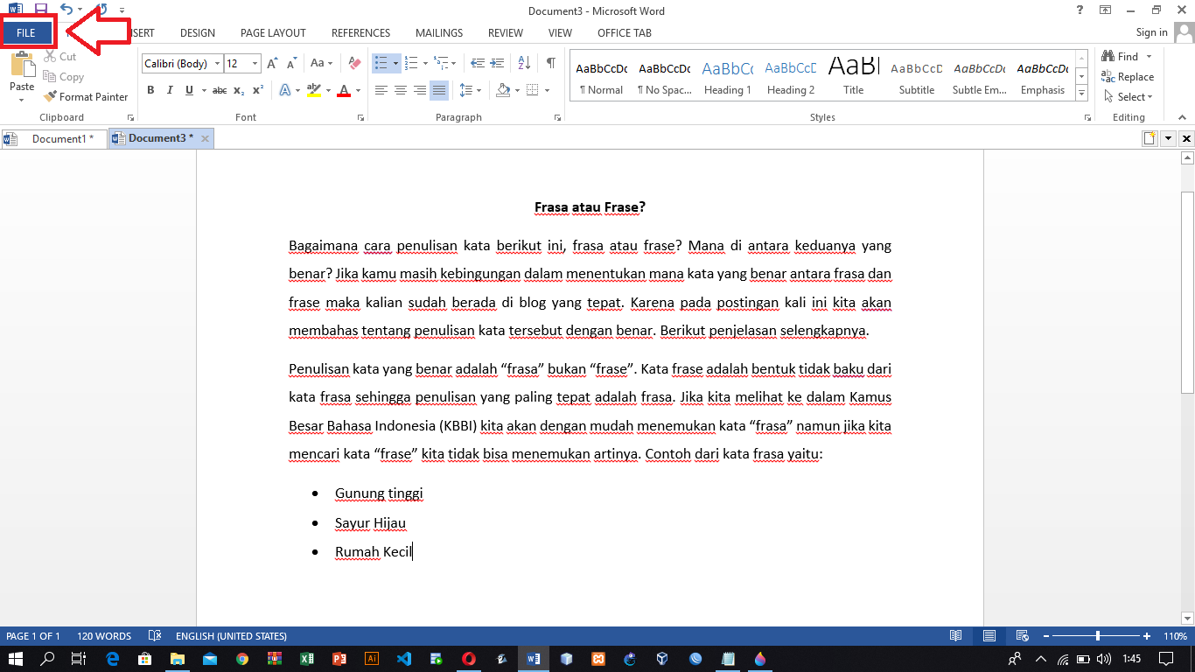Image resolution: width=1195 pixels, height=672 pixels.
Task: Open the Underline style dropdown arrow
Action: [203, 90]
